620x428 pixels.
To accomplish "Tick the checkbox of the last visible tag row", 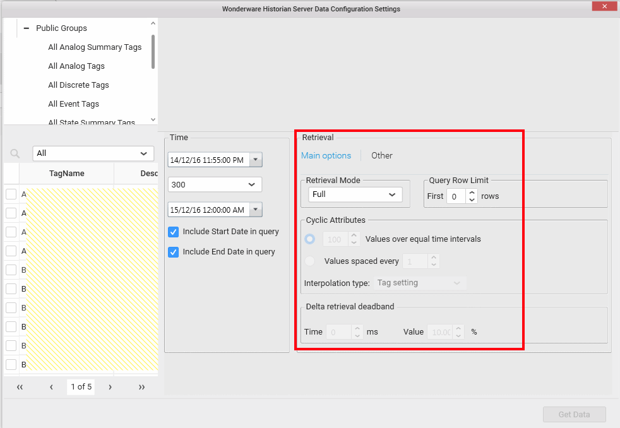I will click(x=11, y=364).
